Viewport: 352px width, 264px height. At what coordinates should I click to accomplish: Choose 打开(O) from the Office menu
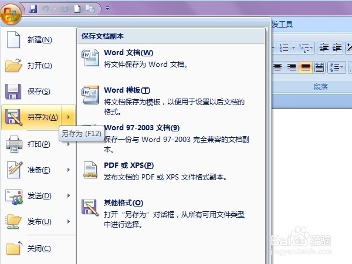[39, 66]
